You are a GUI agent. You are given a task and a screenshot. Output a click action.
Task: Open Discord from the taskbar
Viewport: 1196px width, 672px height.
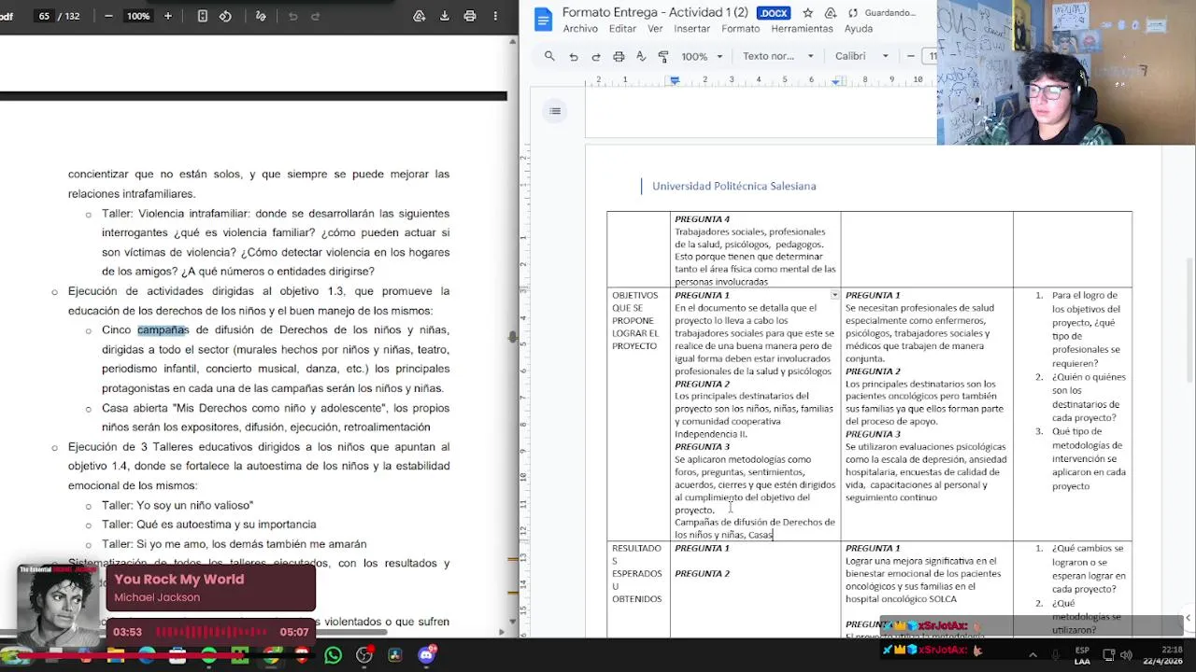click(x=426, y=655)
